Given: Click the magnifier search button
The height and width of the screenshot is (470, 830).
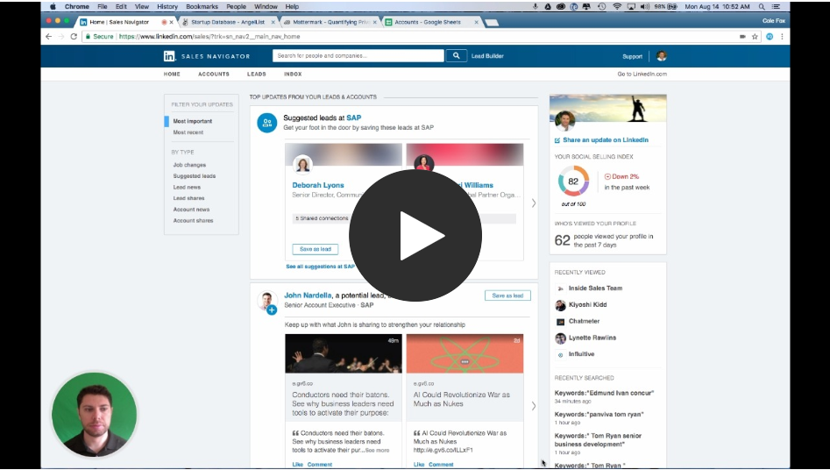Looking at the screenshot, I should [x=457, y=55].
